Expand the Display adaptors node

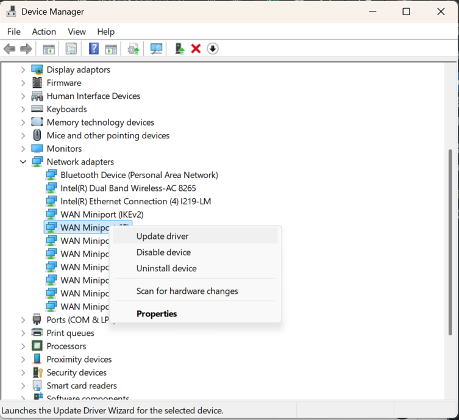click(23, 70)
